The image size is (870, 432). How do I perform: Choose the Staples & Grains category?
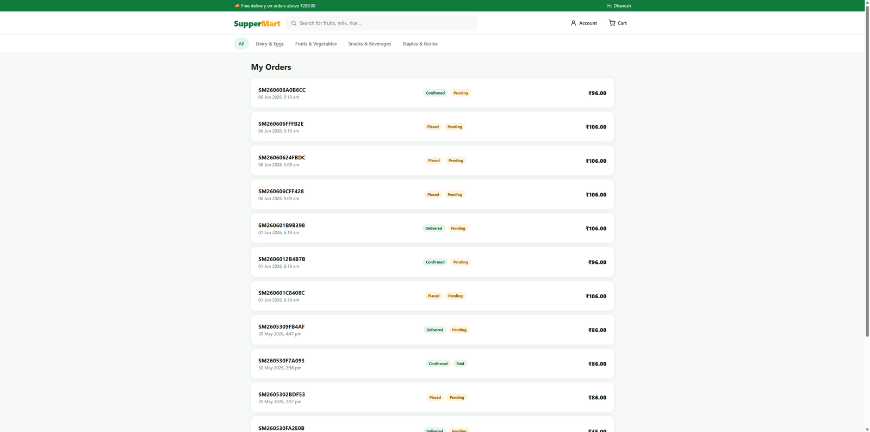(420, 44)
